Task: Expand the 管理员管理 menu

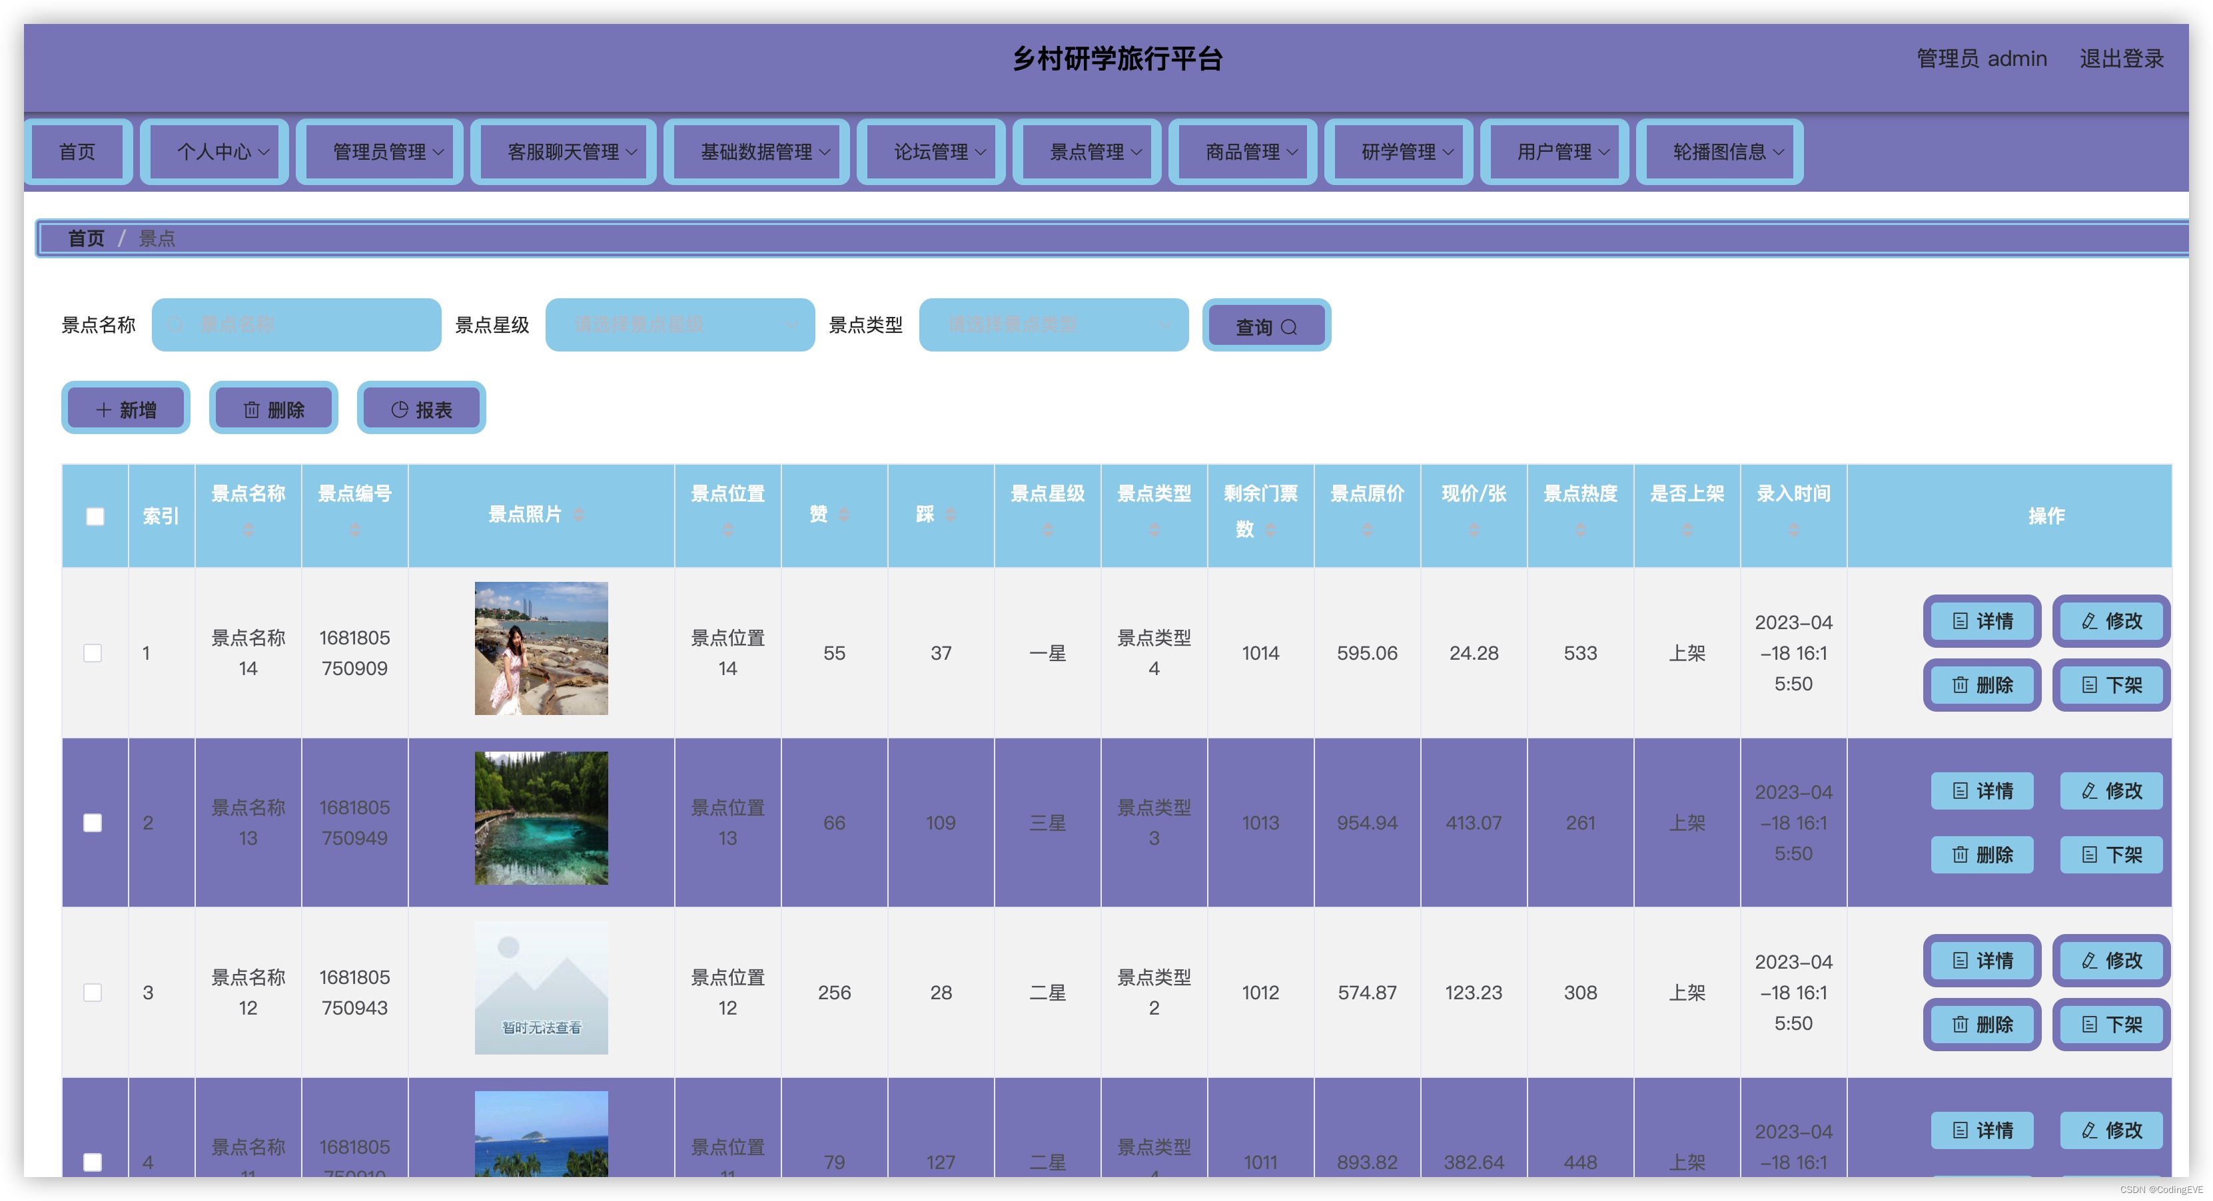Action: click(379, 152)
